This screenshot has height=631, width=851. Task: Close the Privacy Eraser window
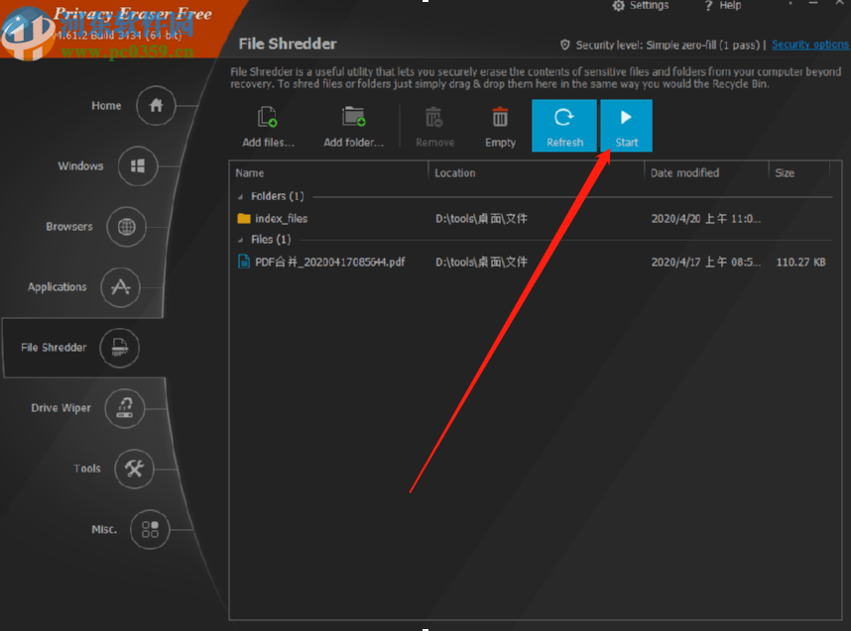tap(839, 3)
